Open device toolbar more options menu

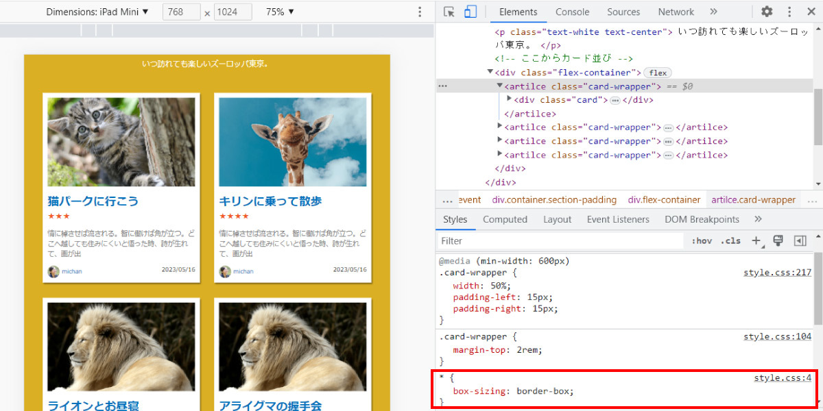420,12
